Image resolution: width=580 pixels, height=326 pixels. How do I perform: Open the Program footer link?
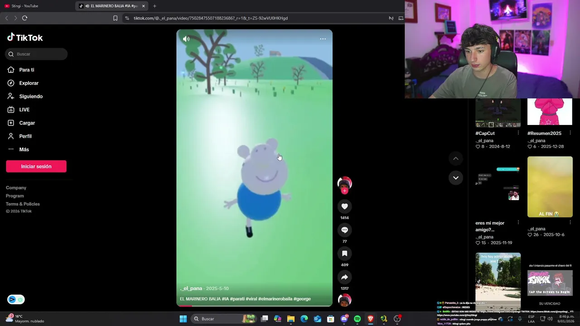(x=15, y=196)
